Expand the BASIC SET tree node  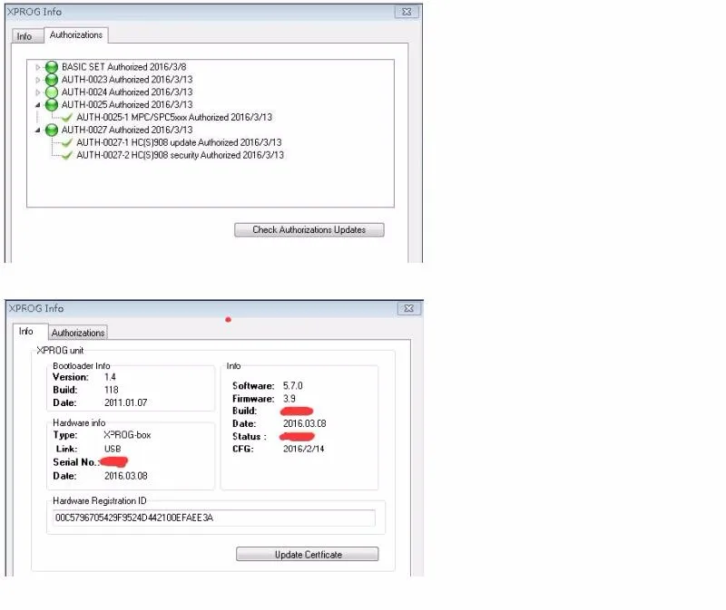pos(38,67)
